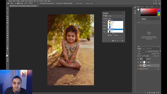Open the search icon at top right

point(154,3)
